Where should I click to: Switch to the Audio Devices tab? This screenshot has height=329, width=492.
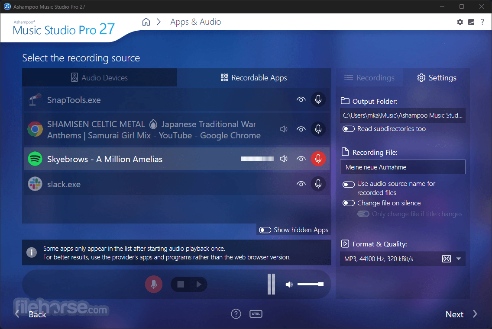pyautogui.click(x=100, y=77)
